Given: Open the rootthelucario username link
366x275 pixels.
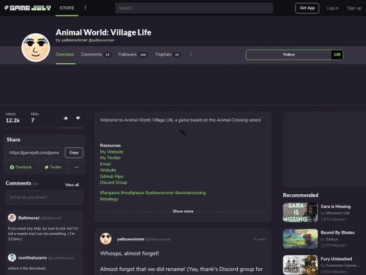Looking at the screenshot, I should [x=33, y=258].
